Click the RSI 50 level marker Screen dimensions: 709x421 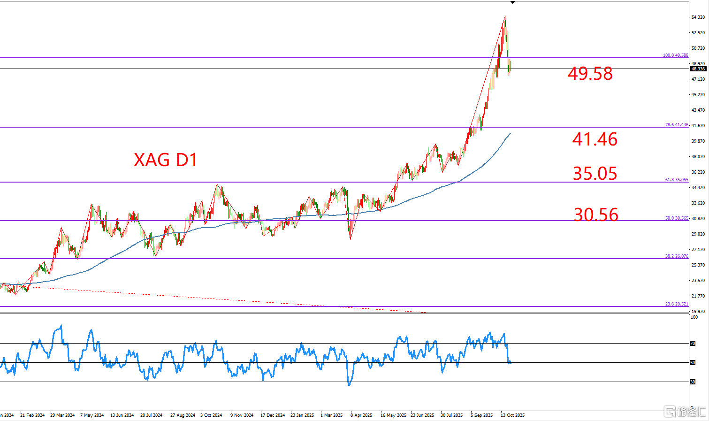(x=692, y=363)
